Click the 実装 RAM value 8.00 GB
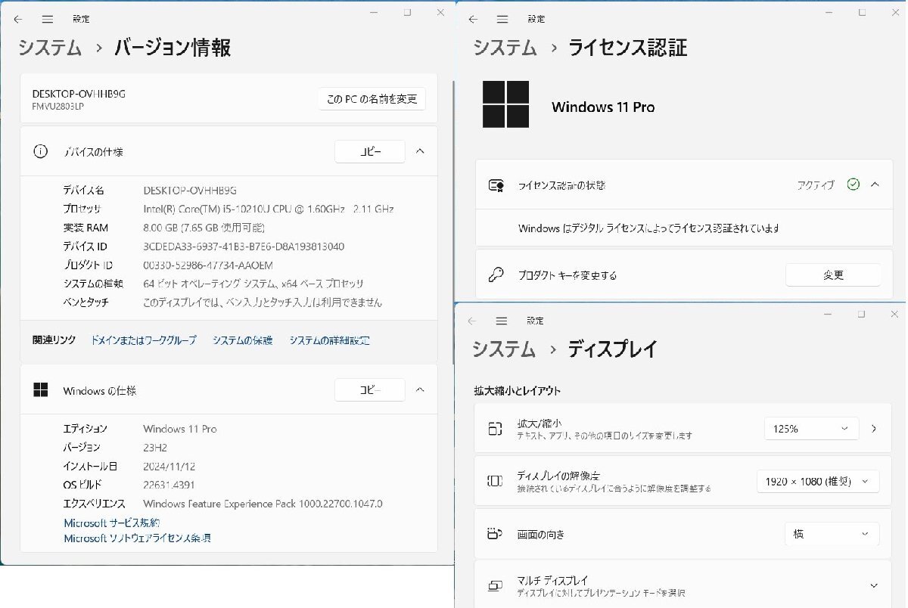908x608 pixels. coord(204,228)
